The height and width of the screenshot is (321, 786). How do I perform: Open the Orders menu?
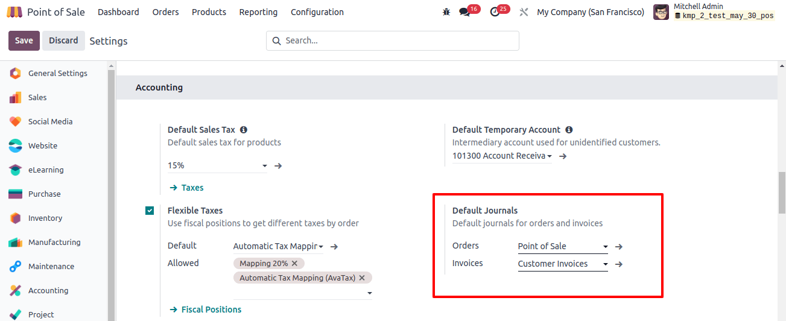165,12
